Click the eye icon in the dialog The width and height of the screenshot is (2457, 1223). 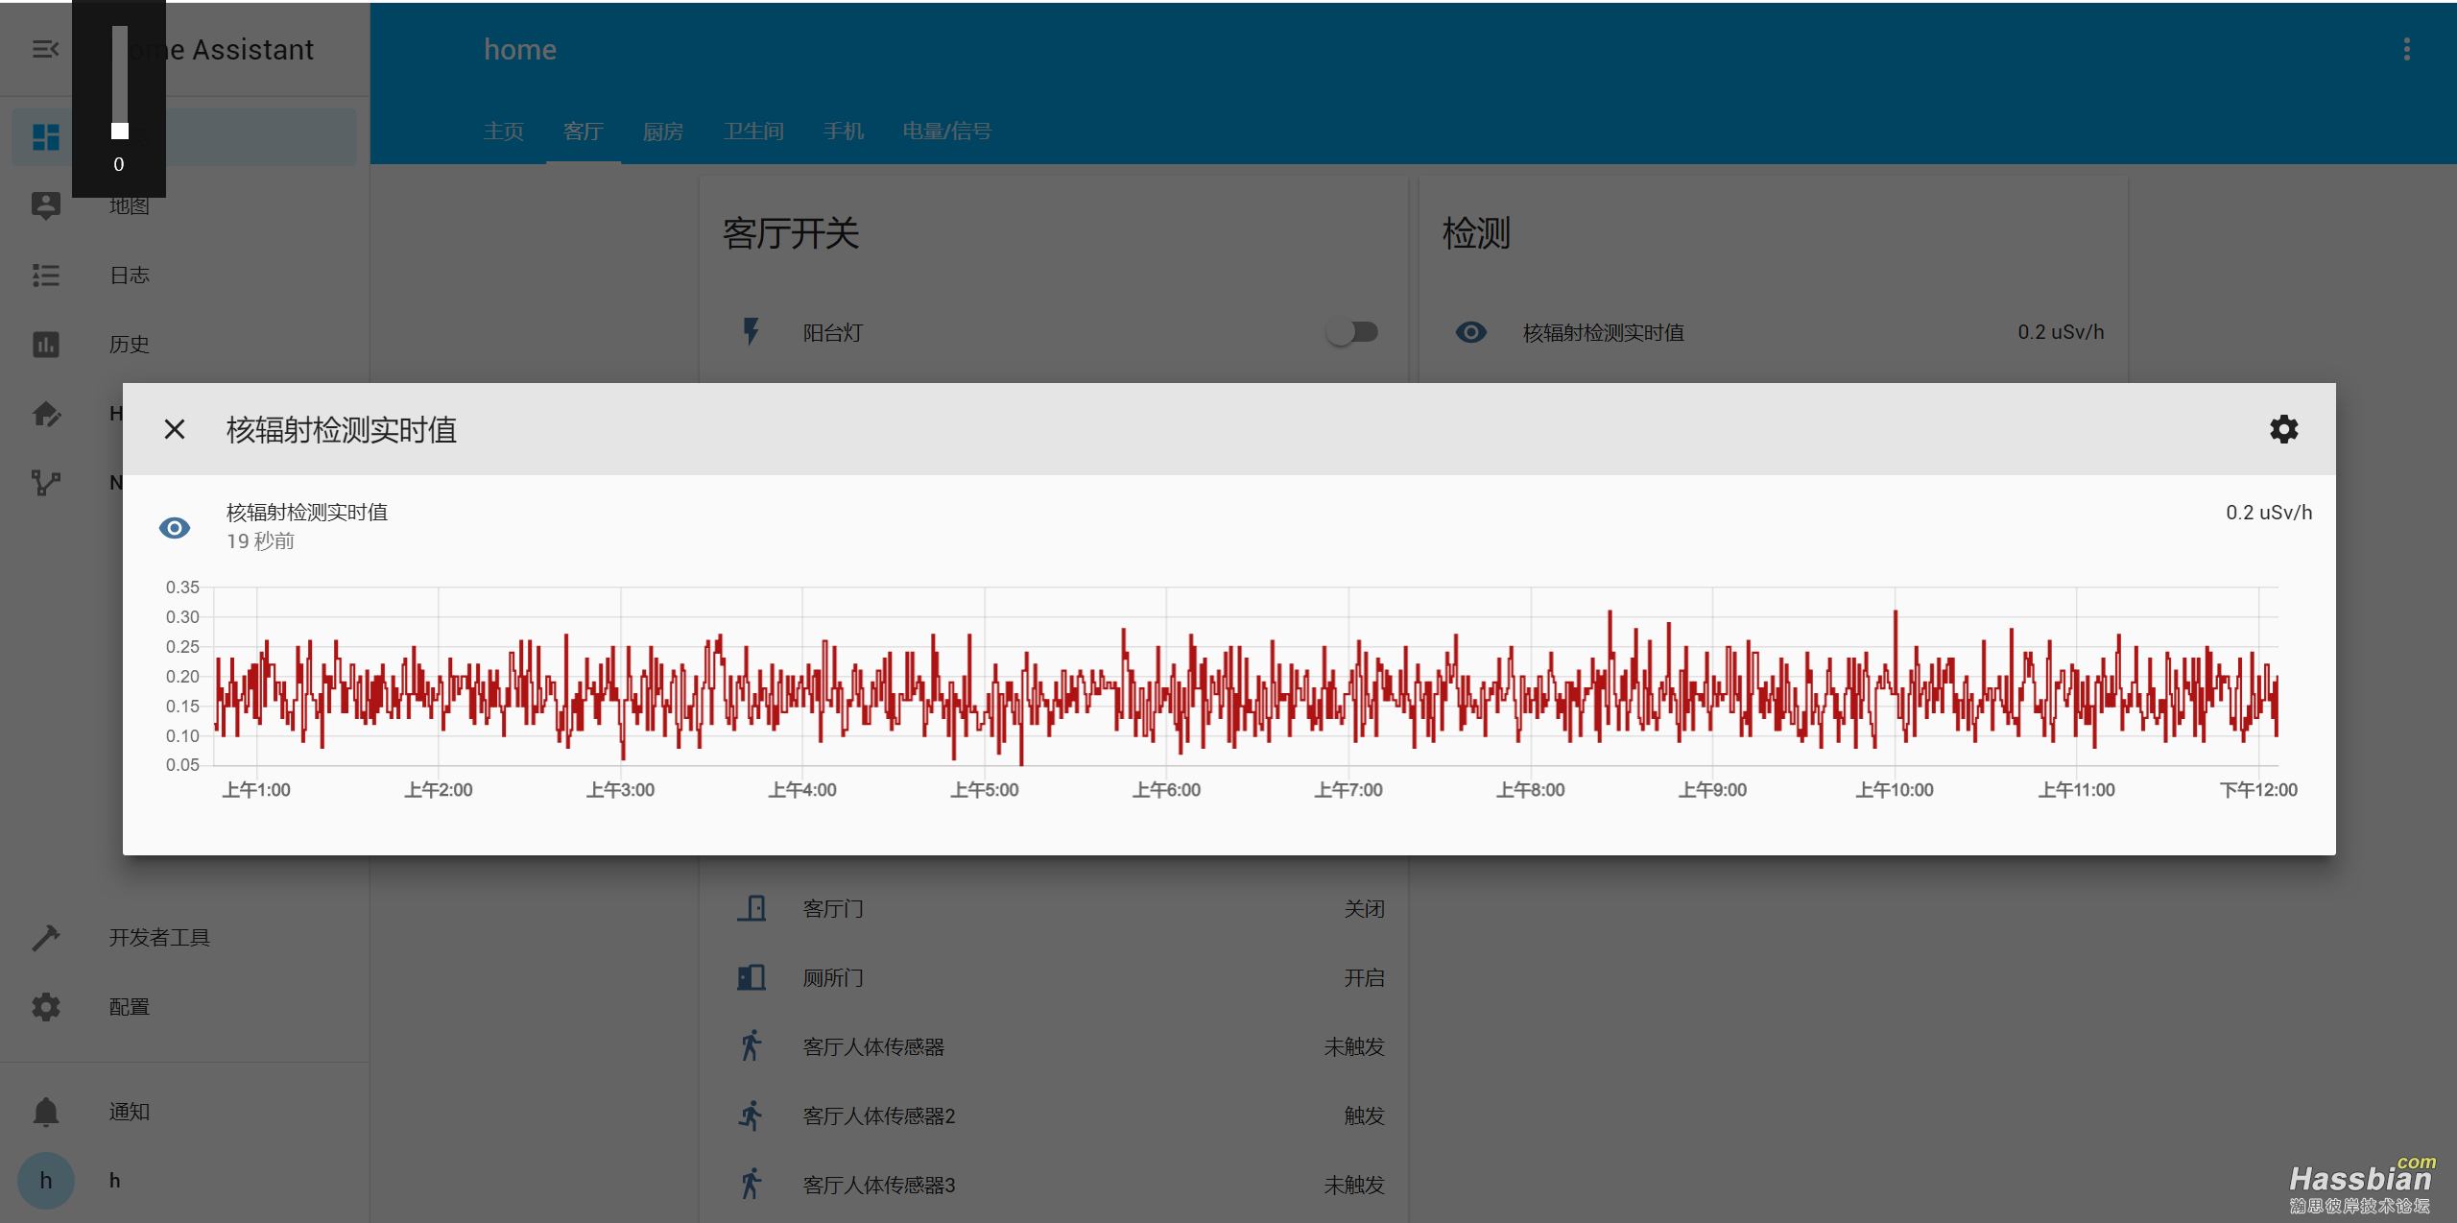(x=175, y=527)
